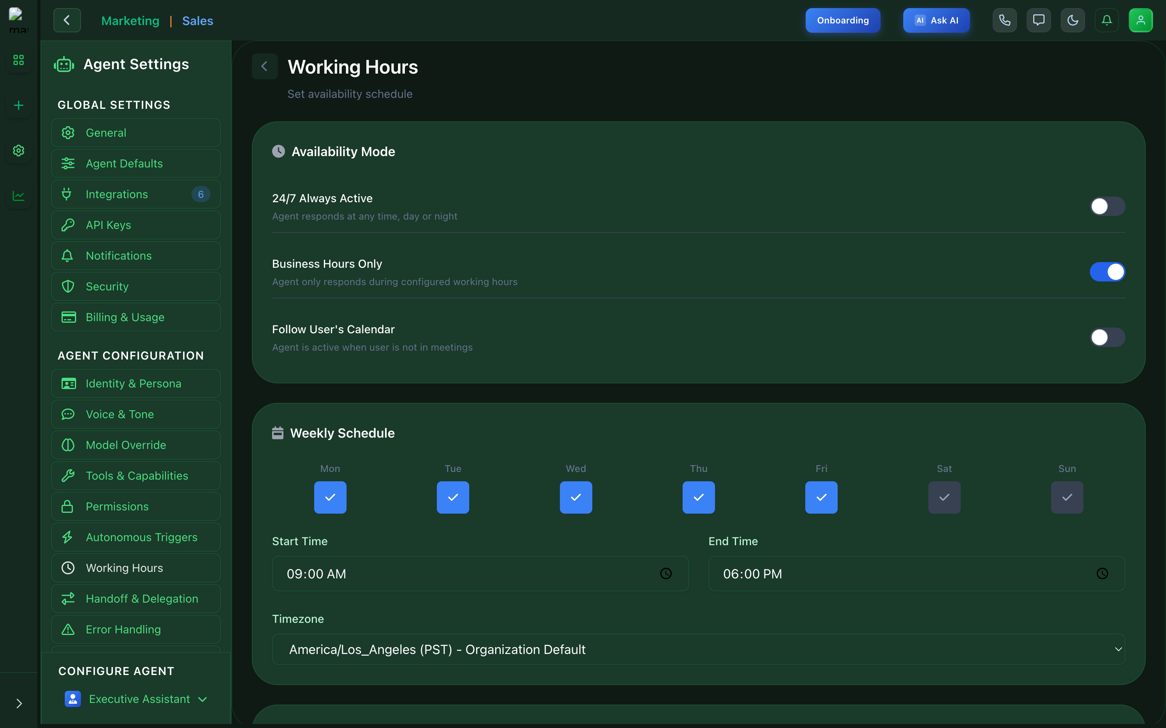Uncheck the Mon checkbox
This screenshot has width=1166, height=728.
pyautogui.click(x=330, y=497)
